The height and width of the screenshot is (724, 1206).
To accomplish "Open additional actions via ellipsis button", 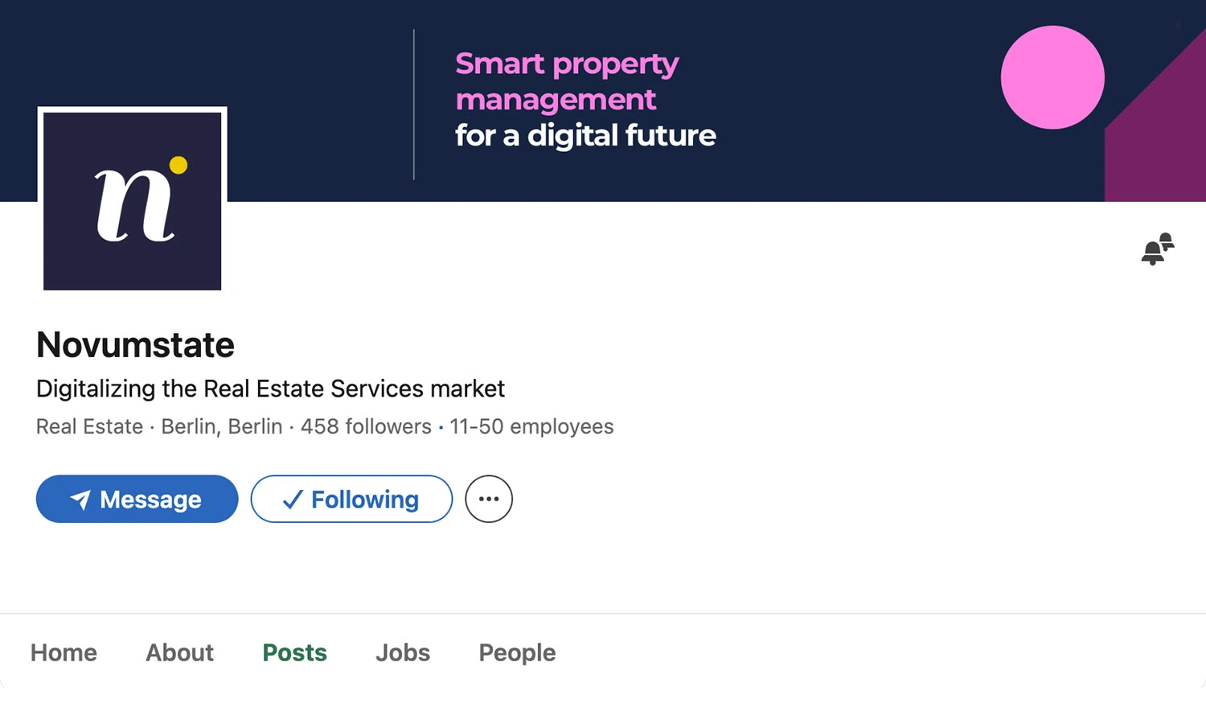I will 488,499.
